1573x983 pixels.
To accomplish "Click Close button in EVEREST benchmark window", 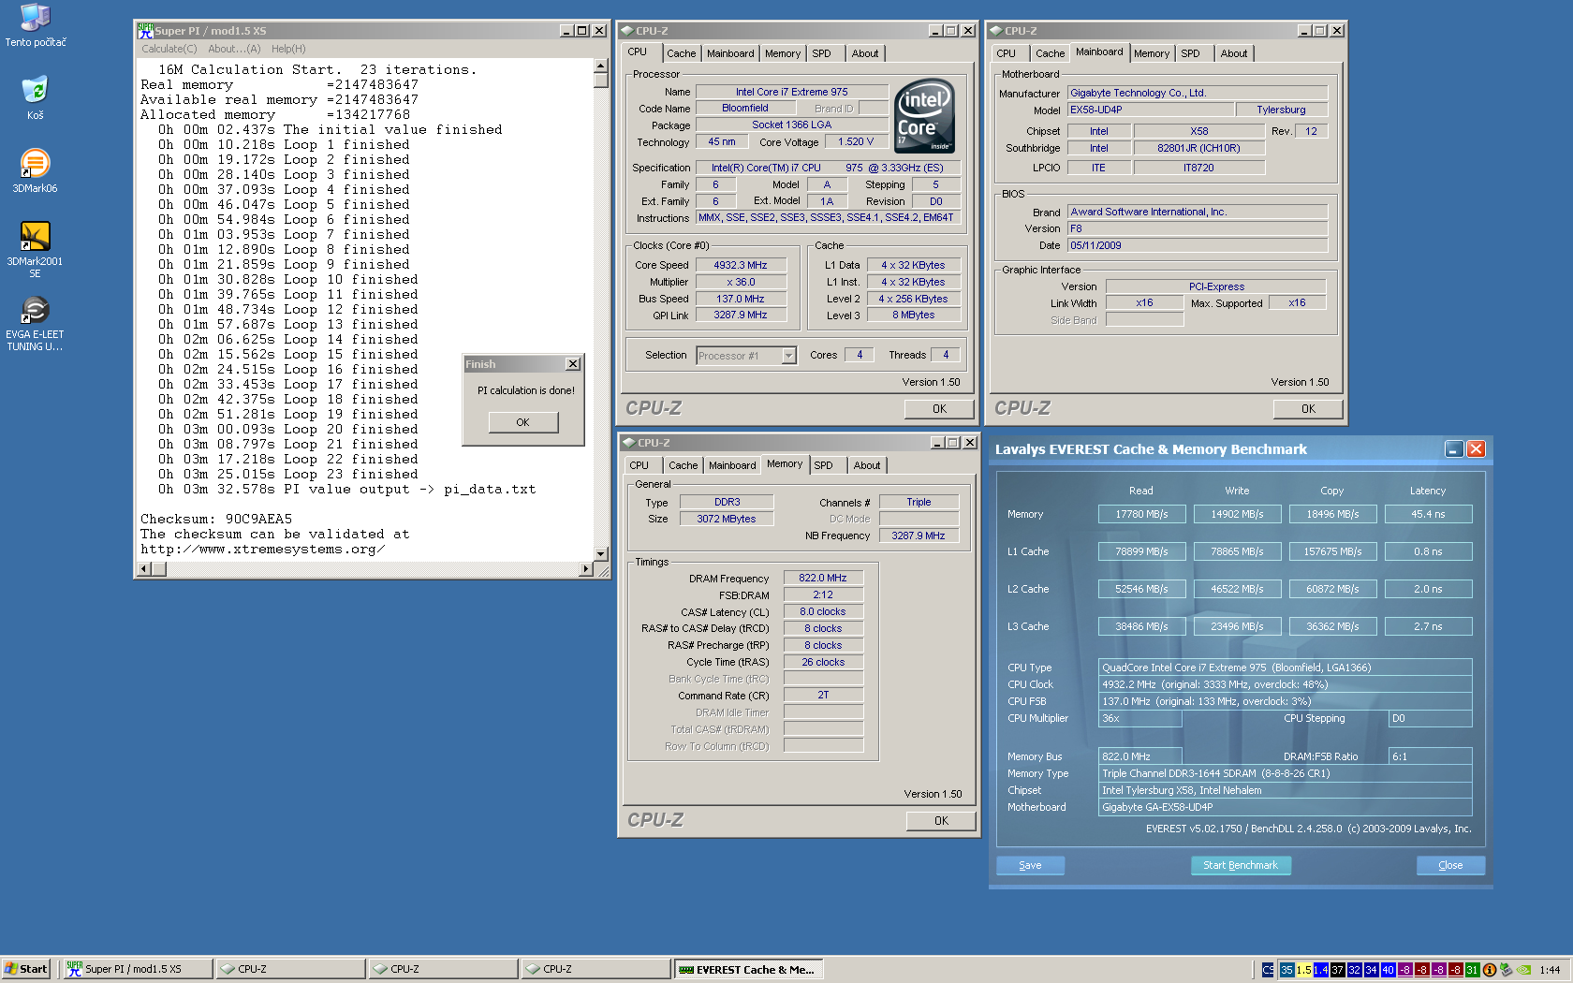I will pos(1450,865).
